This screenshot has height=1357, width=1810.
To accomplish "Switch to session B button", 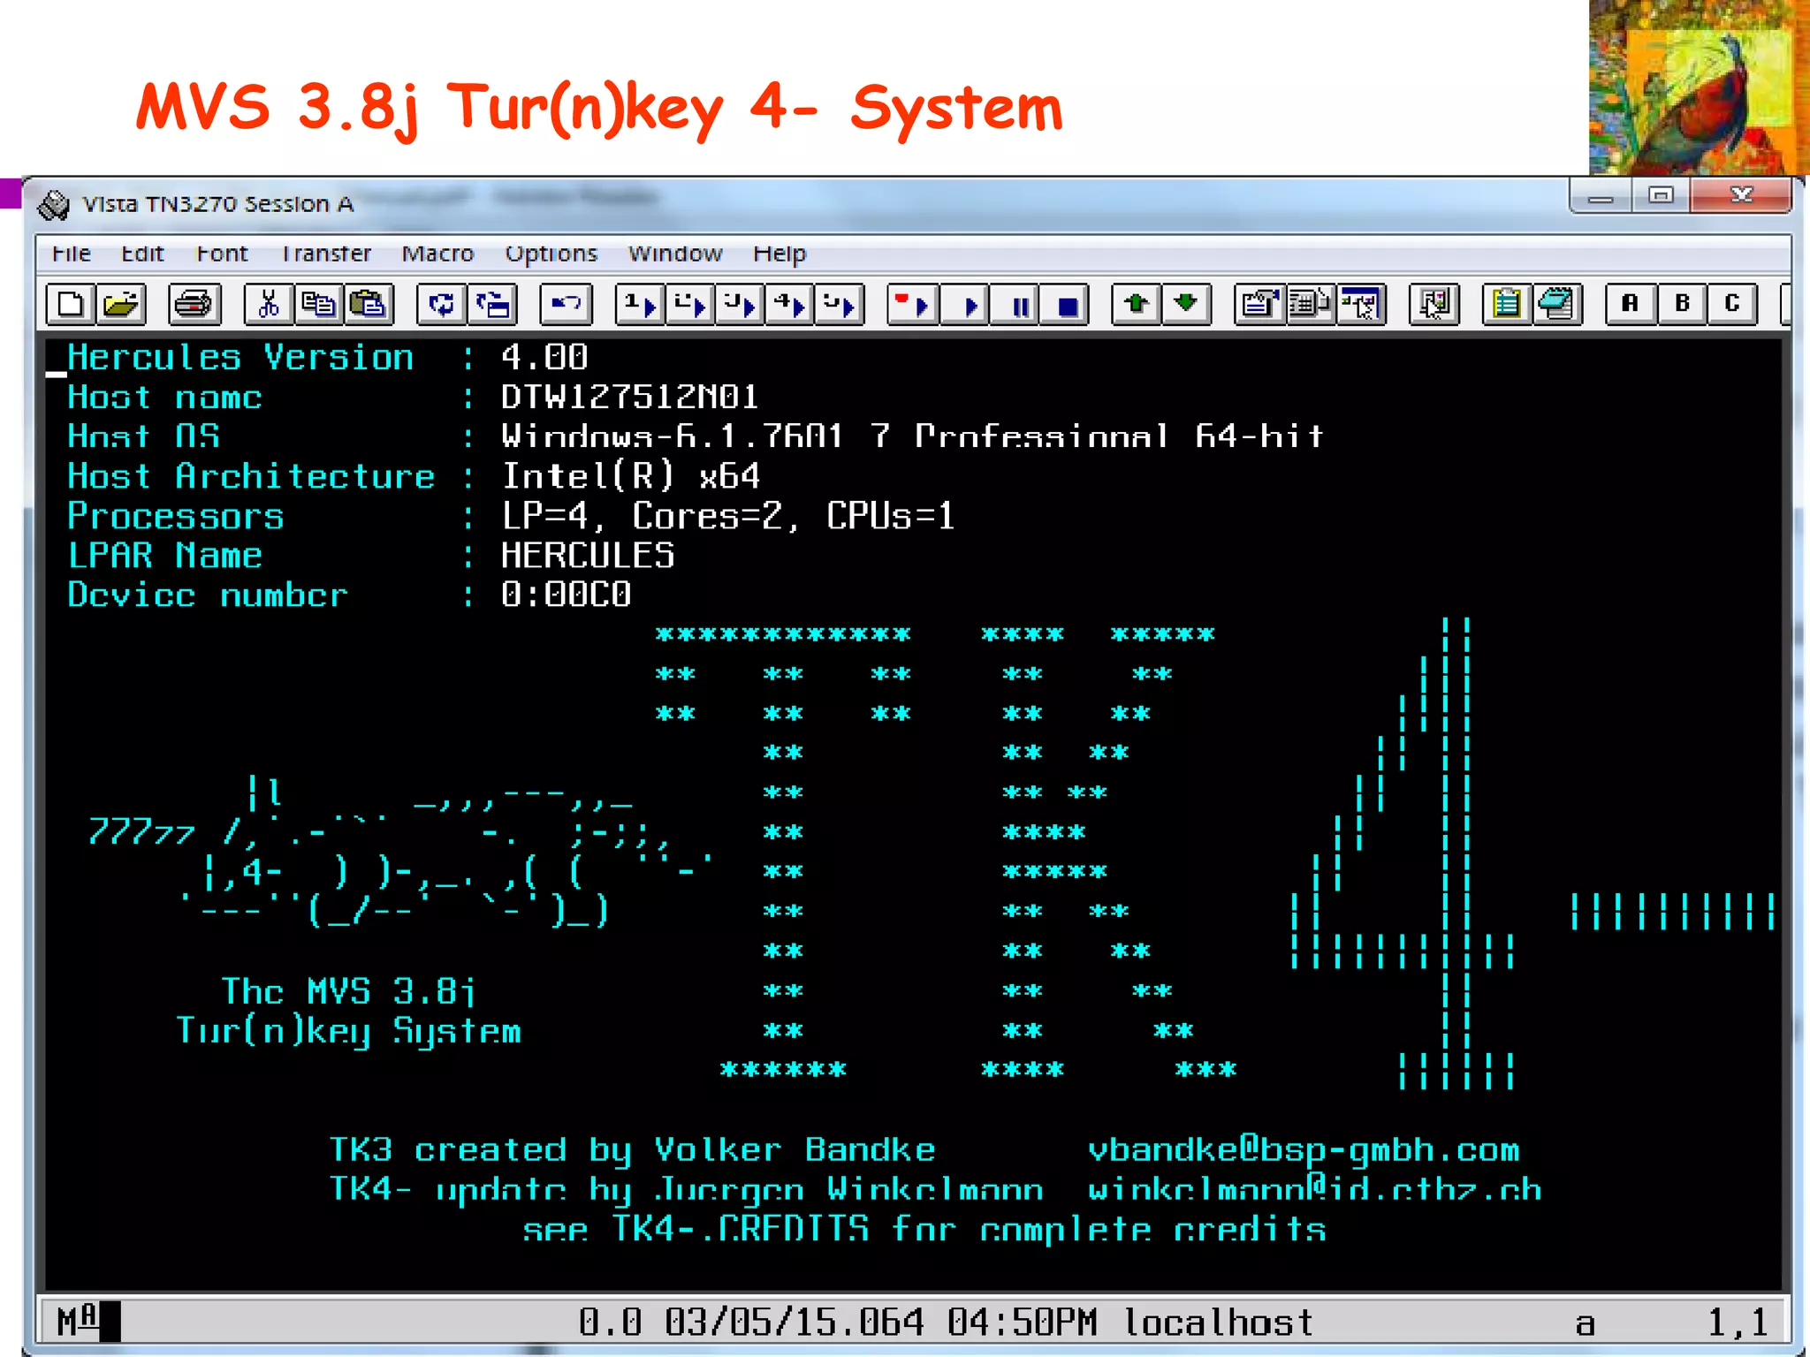I will point(1682,305).
